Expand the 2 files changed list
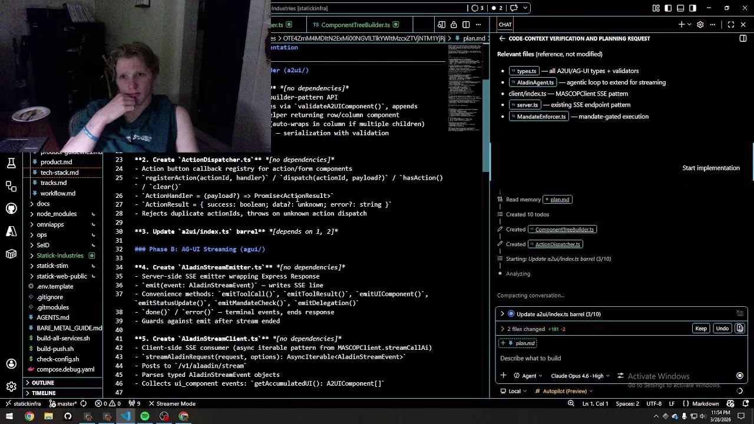Screen dimensions: 754x424 click(x=536, y=329)
